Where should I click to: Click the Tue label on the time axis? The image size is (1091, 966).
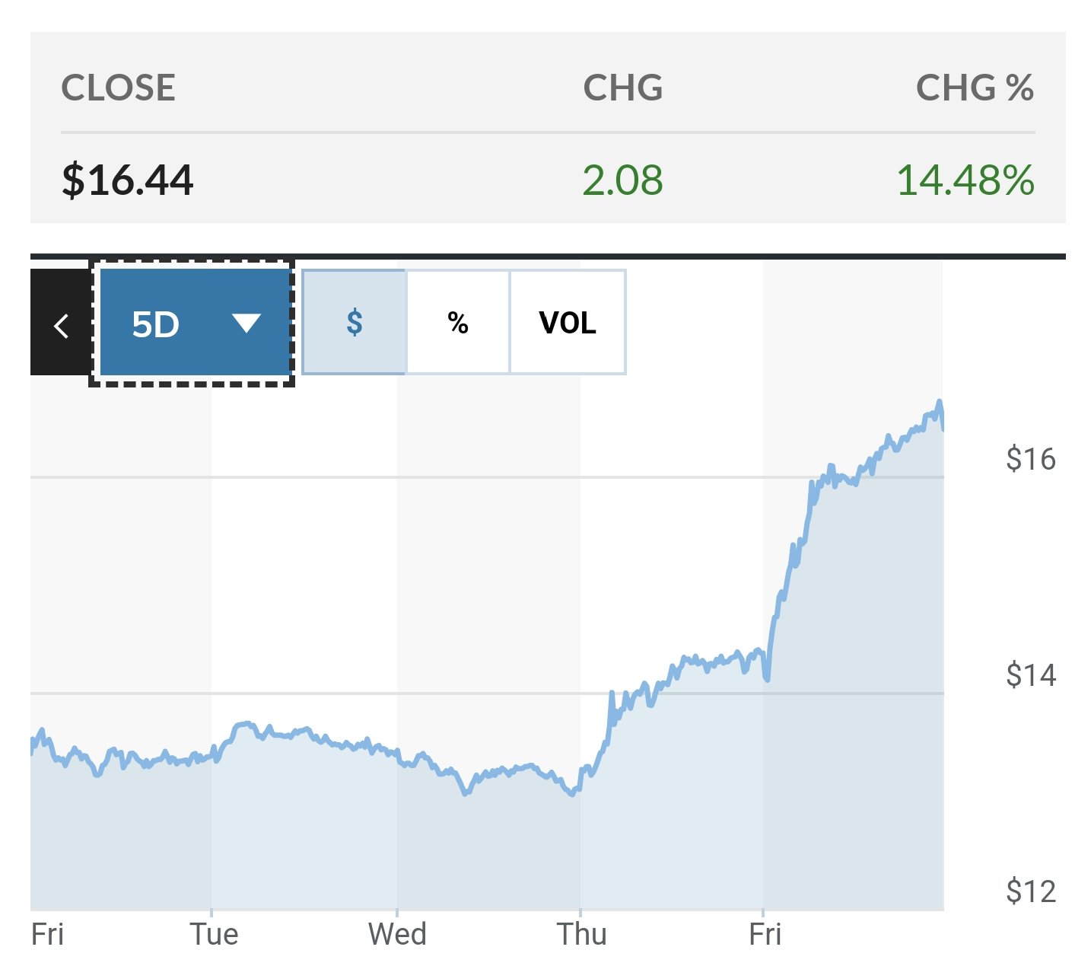214,934
